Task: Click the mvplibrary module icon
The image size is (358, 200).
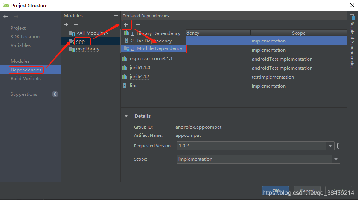Action: 72,49
